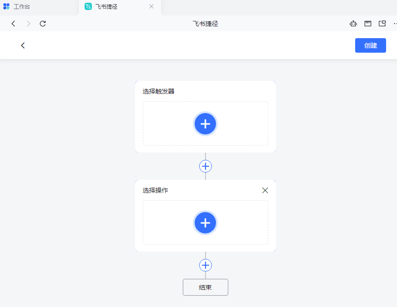
Task: Click the back chevron above the workflow canvas
Action: coord(23,45)
